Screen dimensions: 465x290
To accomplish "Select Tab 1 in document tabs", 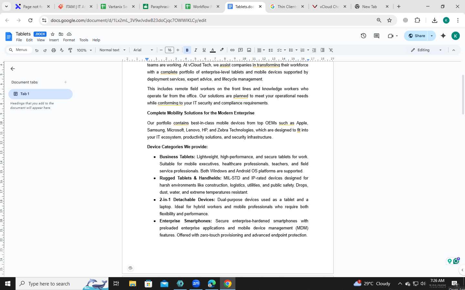I will pyautogui.click(x=40, y=94).
